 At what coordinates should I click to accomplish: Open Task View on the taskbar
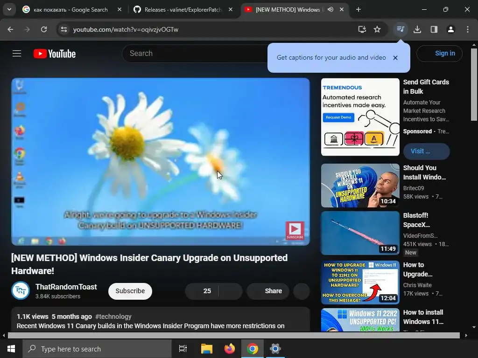(183, 349)
